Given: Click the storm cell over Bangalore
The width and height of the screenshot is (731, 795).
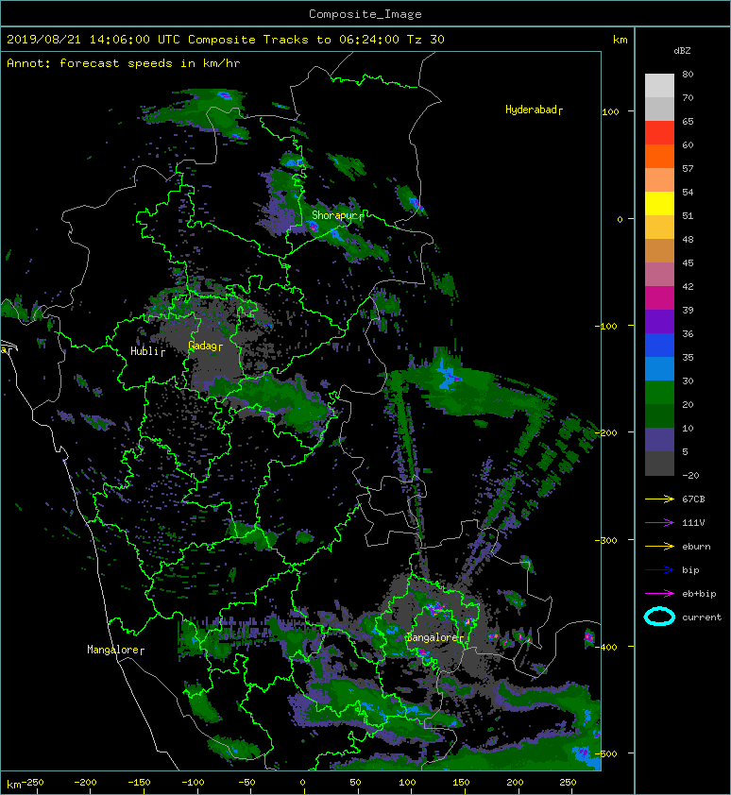Looking at the screenshot, I should [x=434, y=607].
